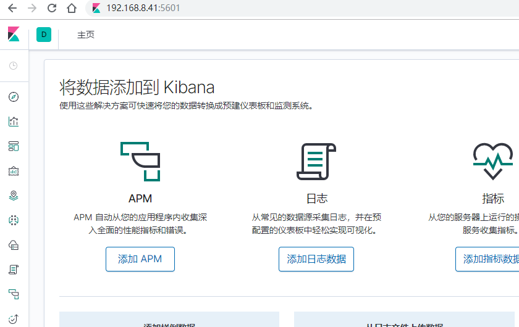Click the address bar showing 192.168.8.41:5601

(302, 8)
